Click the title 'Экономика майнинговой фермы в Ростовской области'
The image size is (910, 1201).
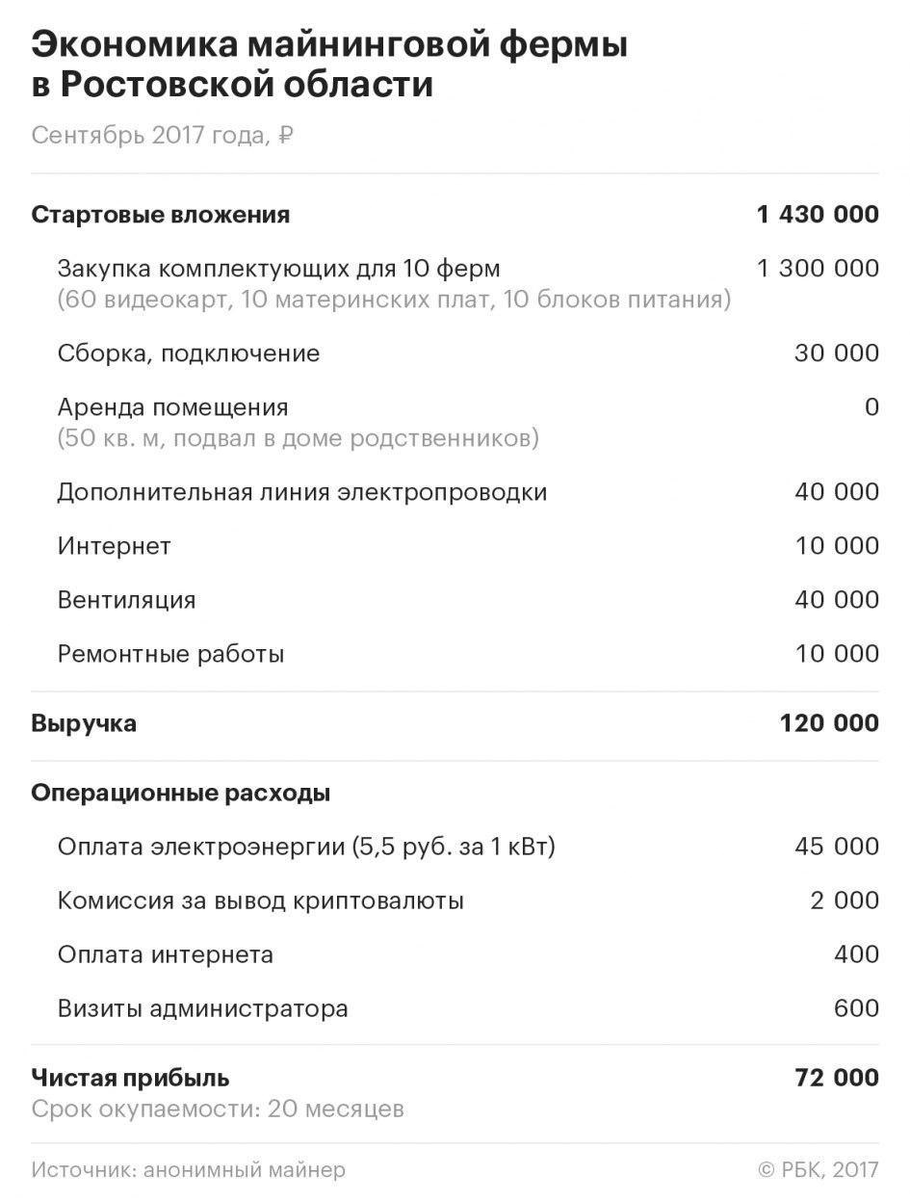coord(329,65)
